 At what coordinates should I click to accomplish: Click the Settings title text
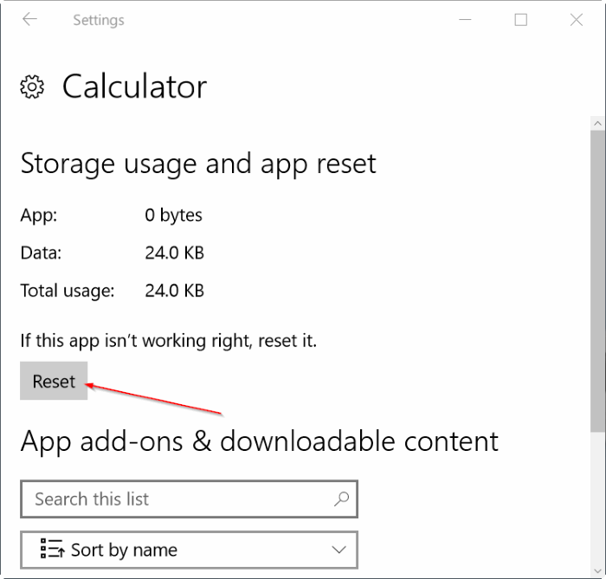(99, 20)
